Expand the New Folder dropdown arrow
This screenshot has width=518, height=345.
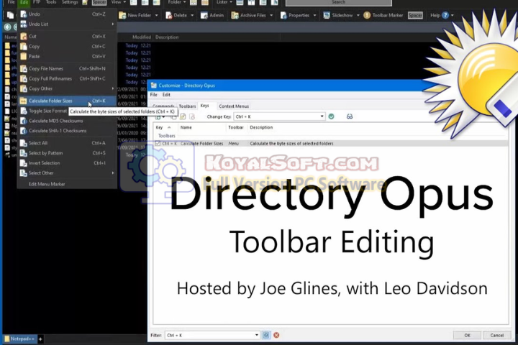click(x=157, y=15)
